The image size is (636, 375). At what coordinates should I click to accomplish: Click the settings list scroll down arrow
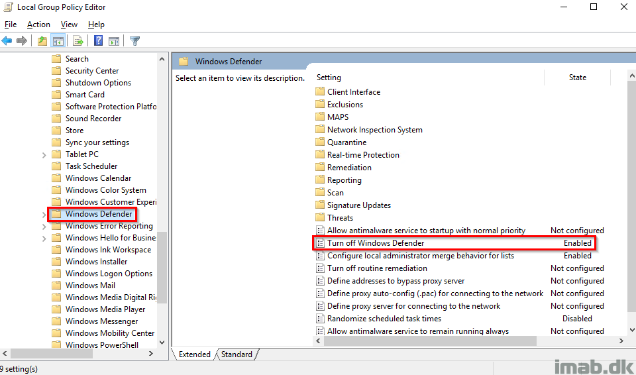click(x=632, y=330)
